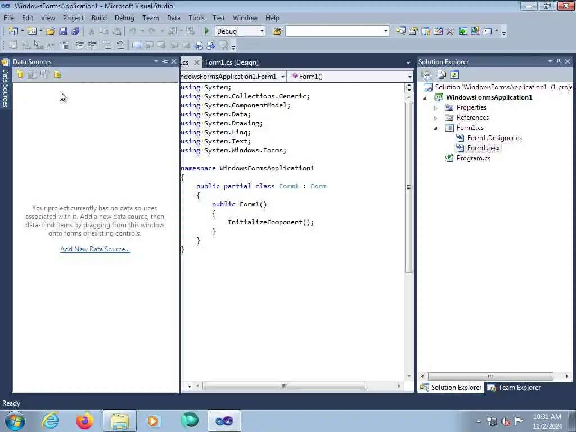The width and height of the screenshot is (576, 432).
Task: Select the Solution Explorer bottom tab
Action: click(451, 388)
